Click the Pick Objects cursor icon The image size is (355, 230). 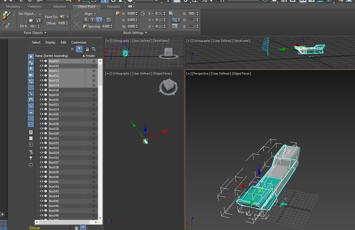point(38,21)
